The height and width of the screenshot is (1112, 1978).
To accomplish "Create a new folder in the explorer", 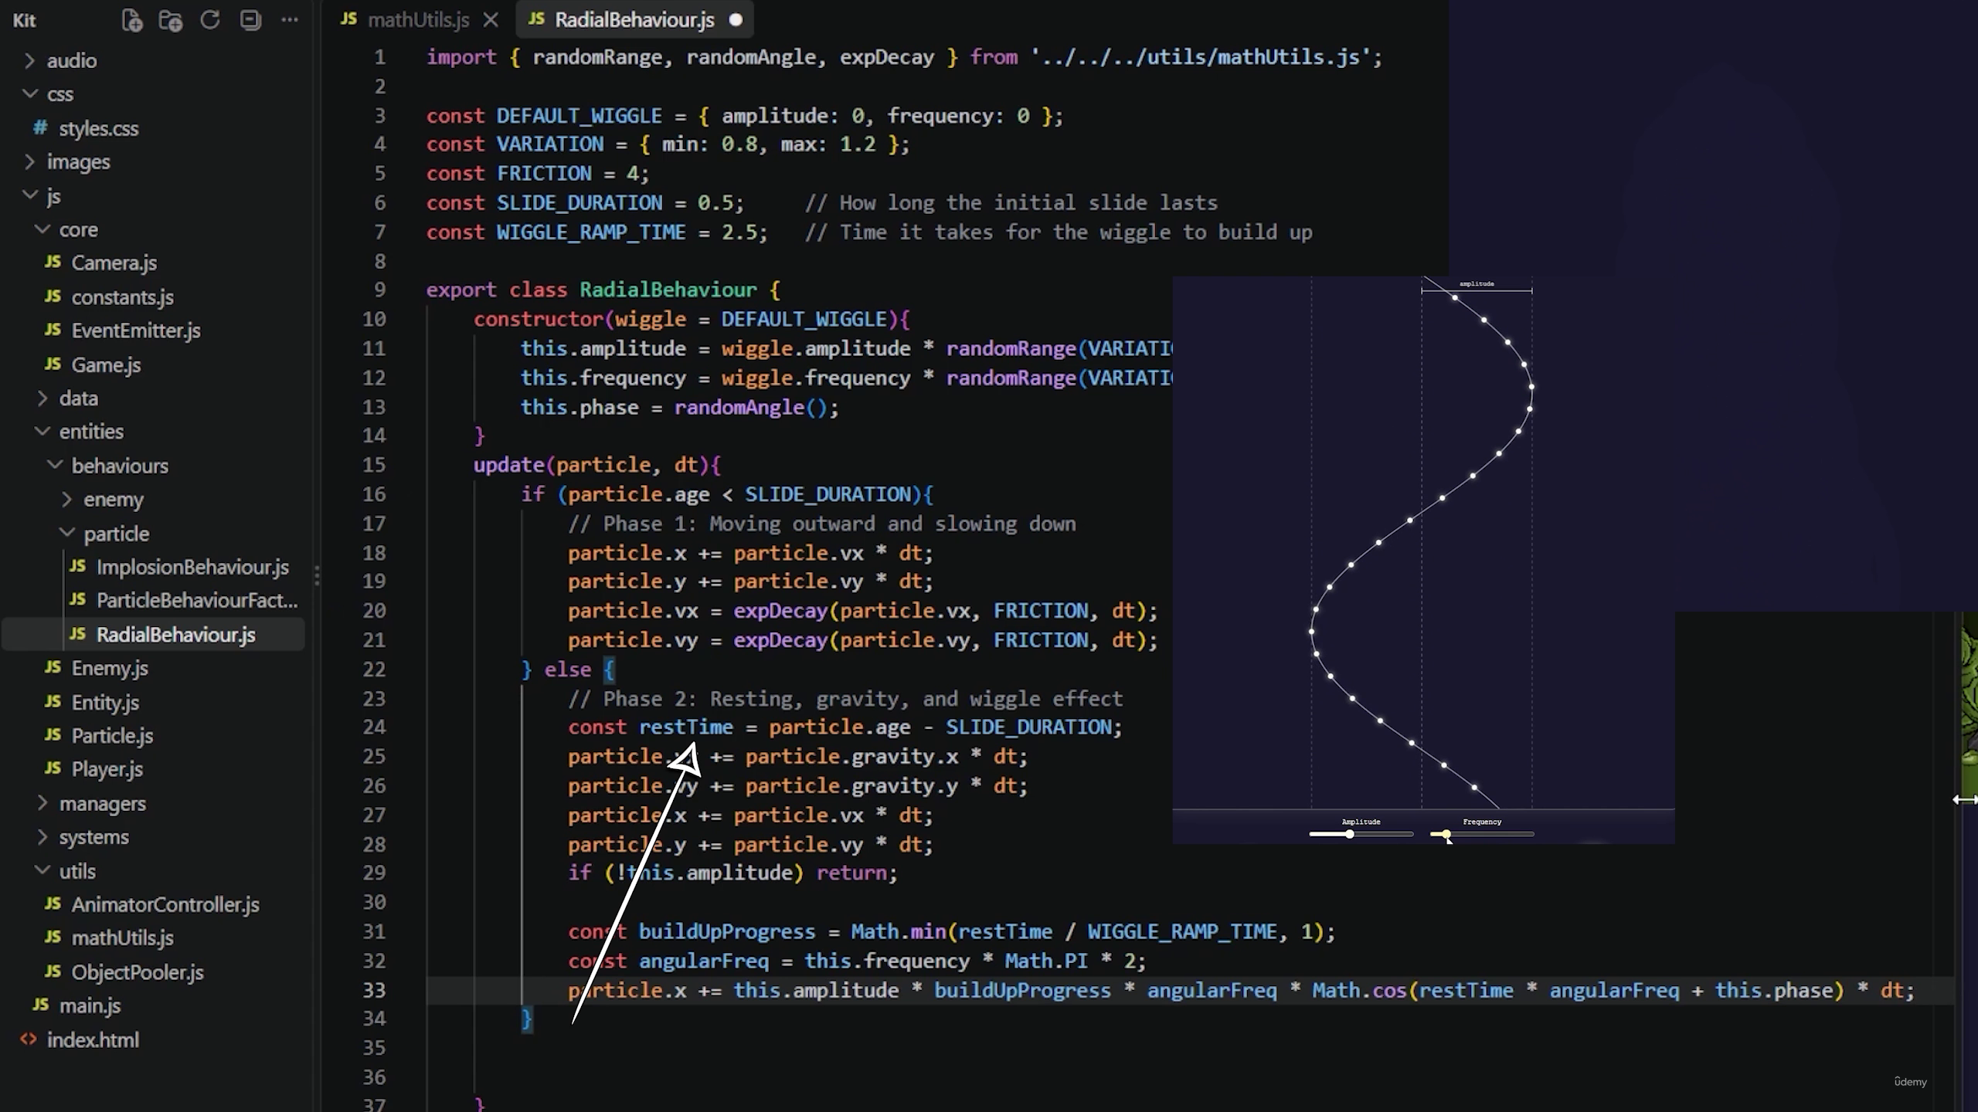I will coord(170,20).
